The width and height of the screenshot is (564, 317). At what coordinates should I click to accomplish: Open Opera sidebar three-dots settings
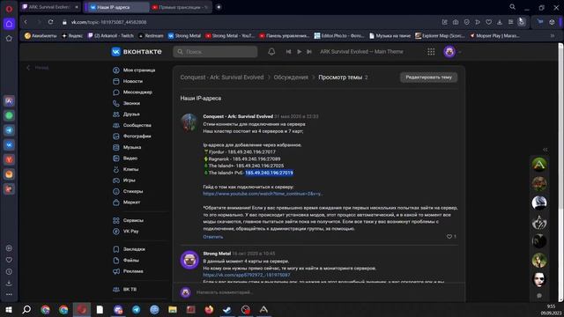9,294
